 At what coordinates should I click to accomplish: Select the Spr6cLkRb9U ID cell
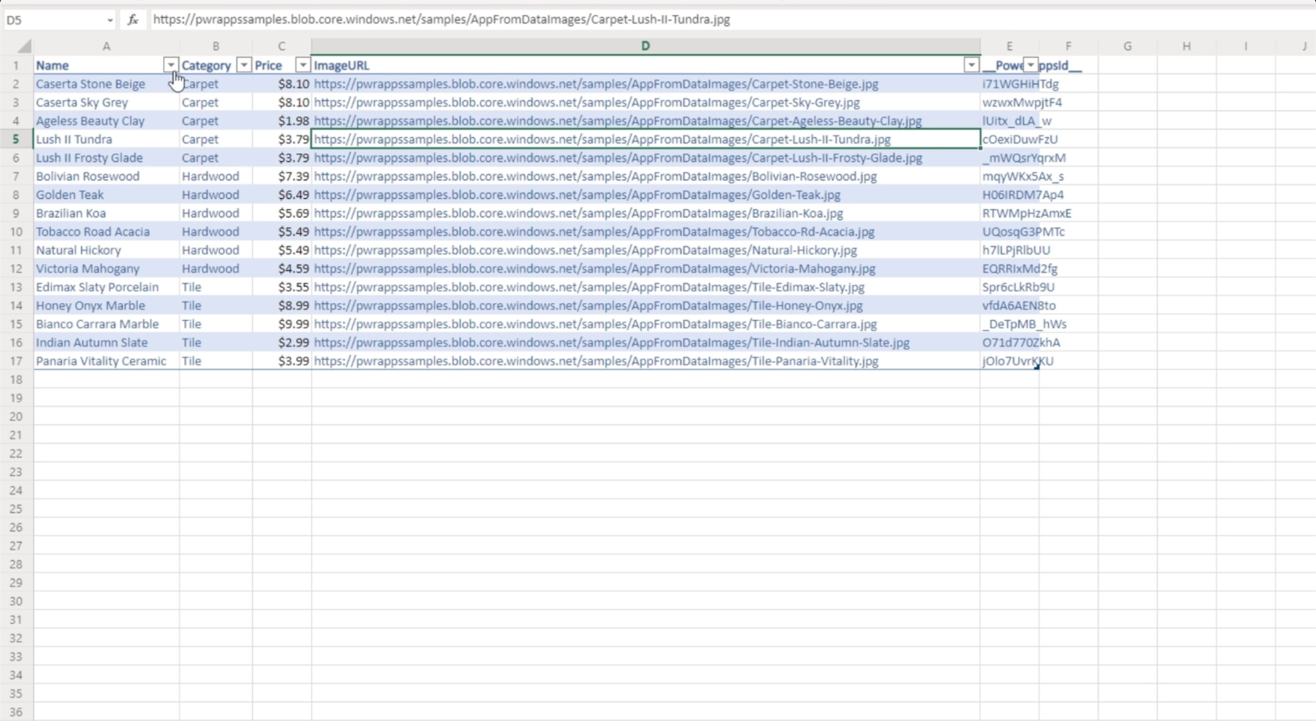(x=1010, y=287)
